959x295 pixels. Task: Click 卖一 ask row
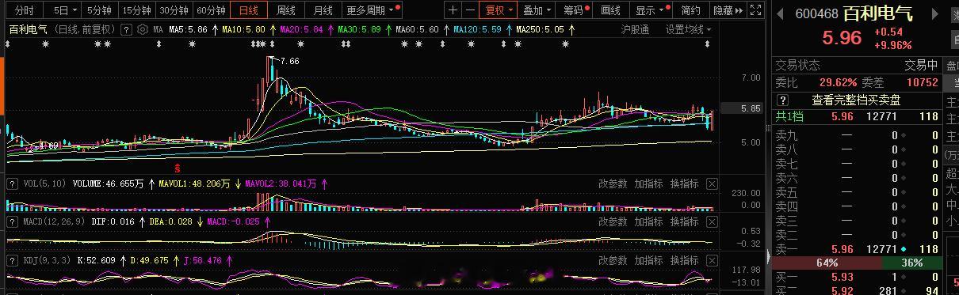pos(857,249)
